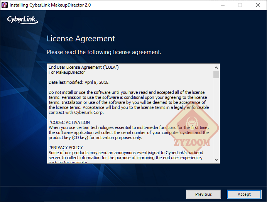Click "Date last modified: April 8, 2016."
267x202 pixels.
point(79,82)
